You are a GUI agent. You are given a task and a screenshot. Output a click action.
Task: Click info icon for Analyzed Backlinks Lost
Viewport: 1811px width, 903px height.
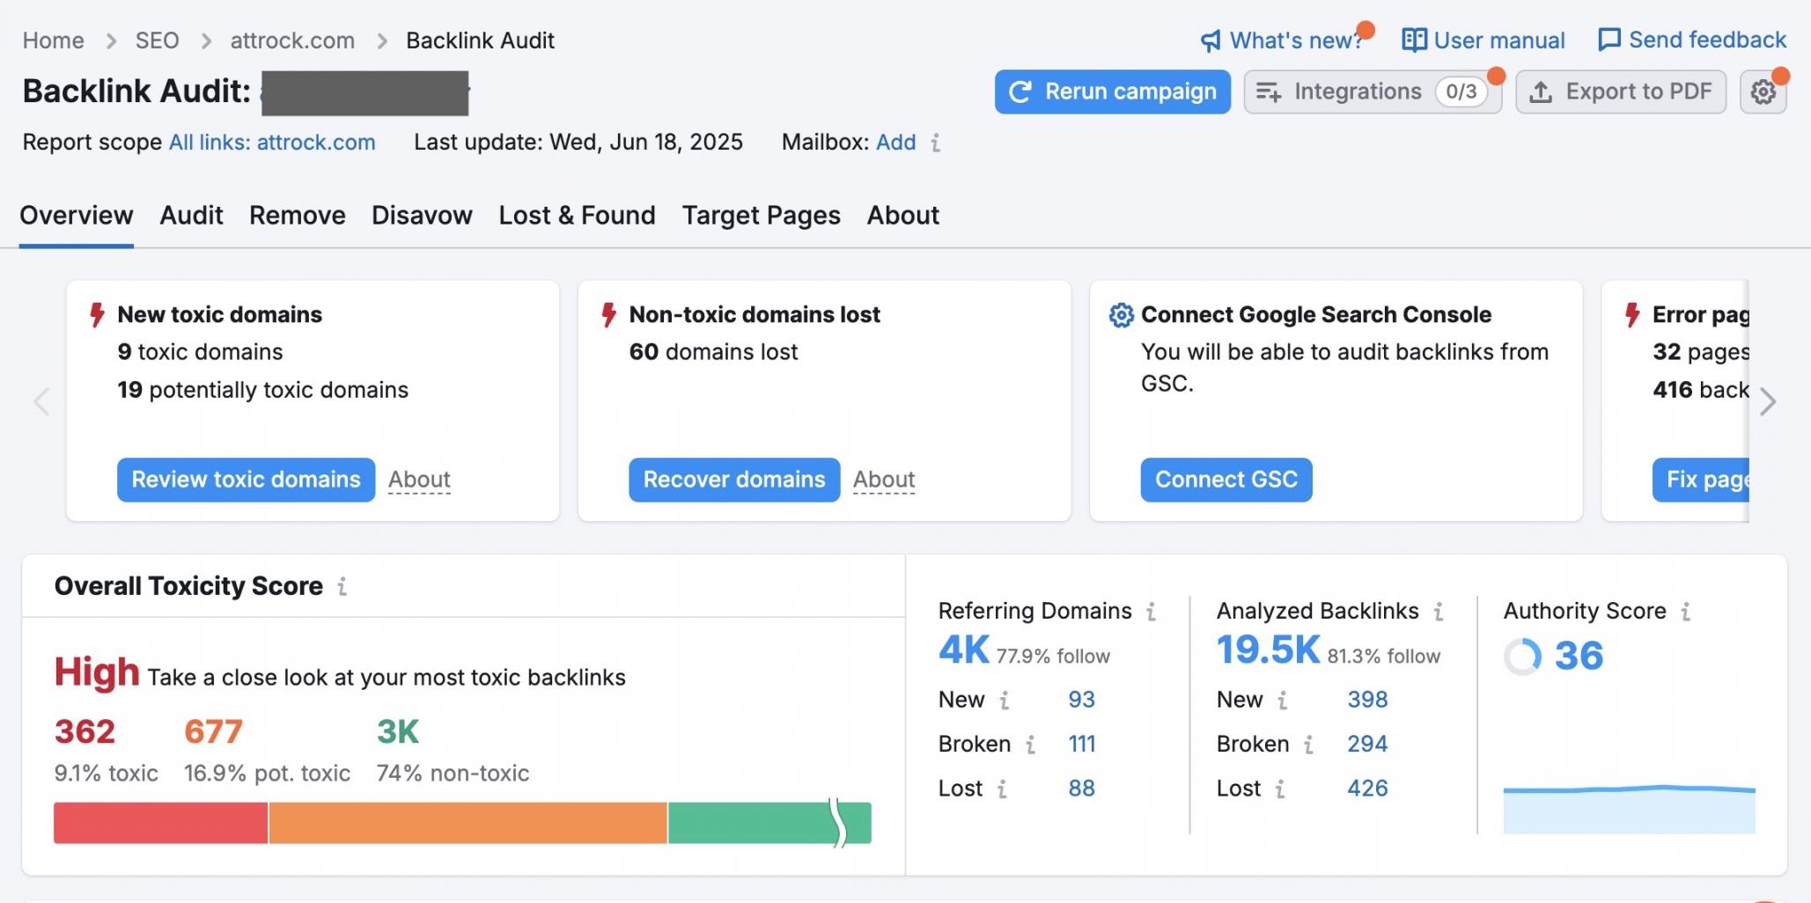point(1280,789)
